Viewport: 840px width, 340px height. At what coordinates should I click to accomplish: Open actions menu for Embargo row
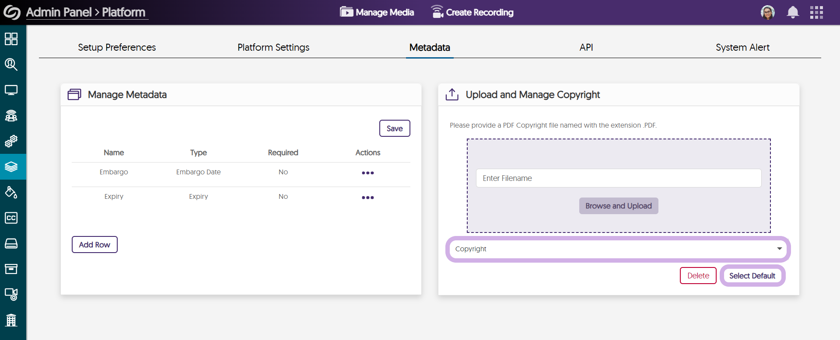[x=367, y=173]
